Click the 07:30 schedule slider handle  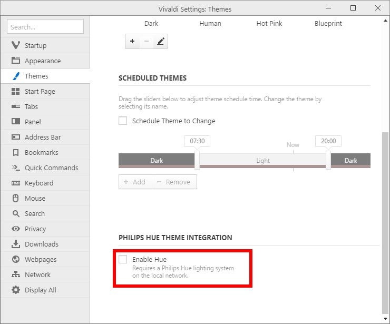pyautogui.click(x=197, y=160)
